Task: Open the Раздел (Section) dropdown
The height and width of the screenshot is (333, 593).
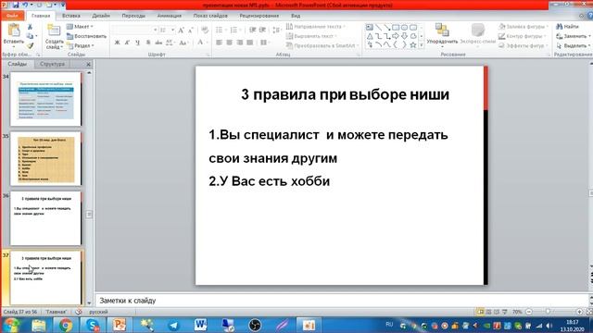Action: 81,45
